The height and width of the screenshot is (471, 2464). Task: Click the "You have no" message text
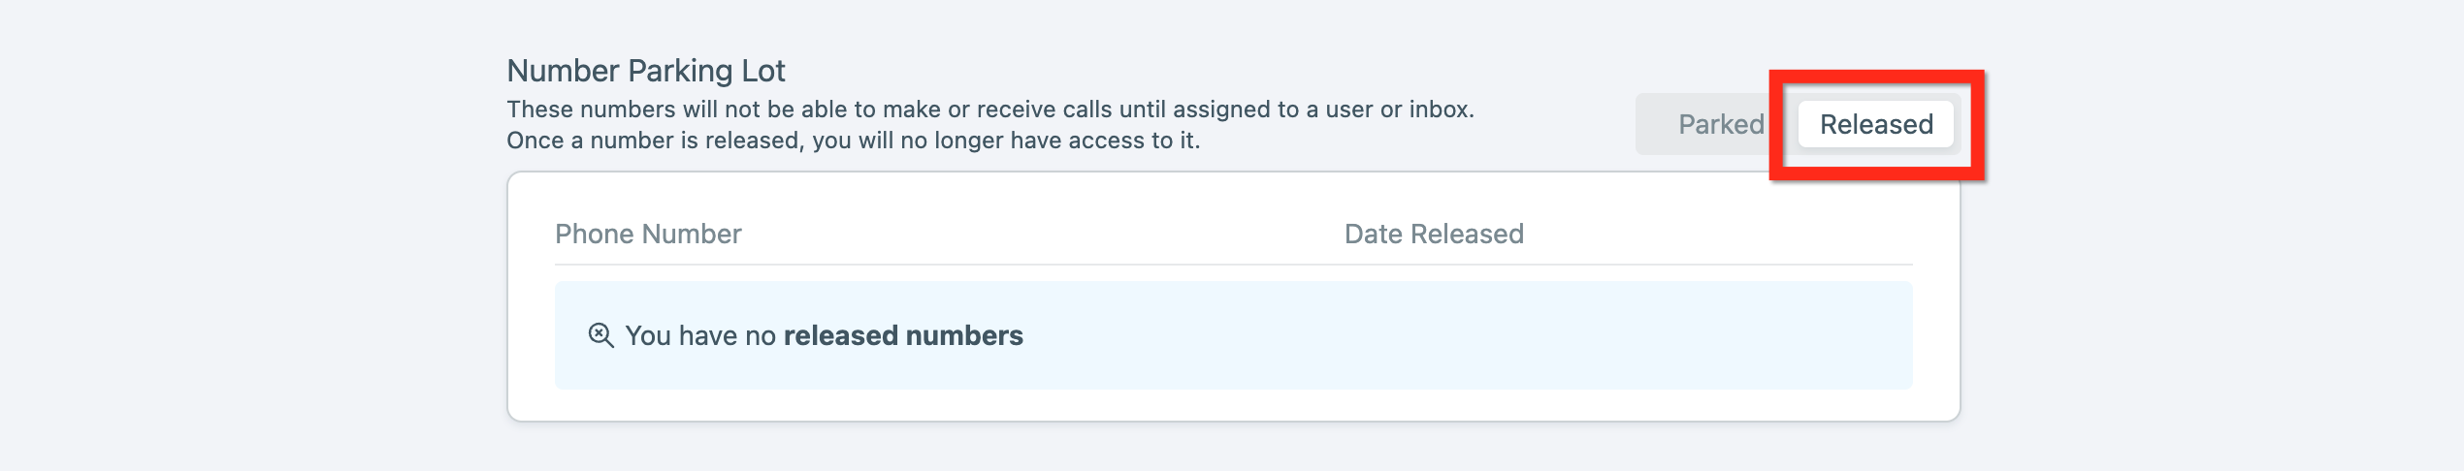click(700, 335)
